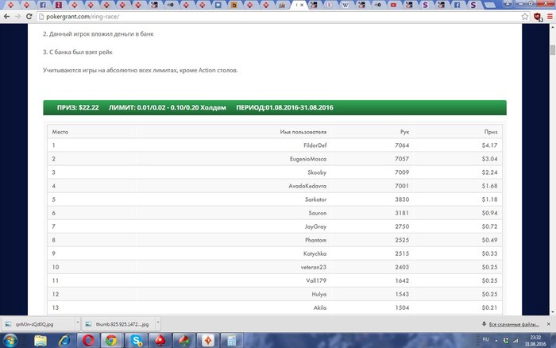Expand options arrow for qnMJn-sQd0Q.jpg download
Image resolution: width=556 pixels, height=348 pixels.
(x=78, y=323)
